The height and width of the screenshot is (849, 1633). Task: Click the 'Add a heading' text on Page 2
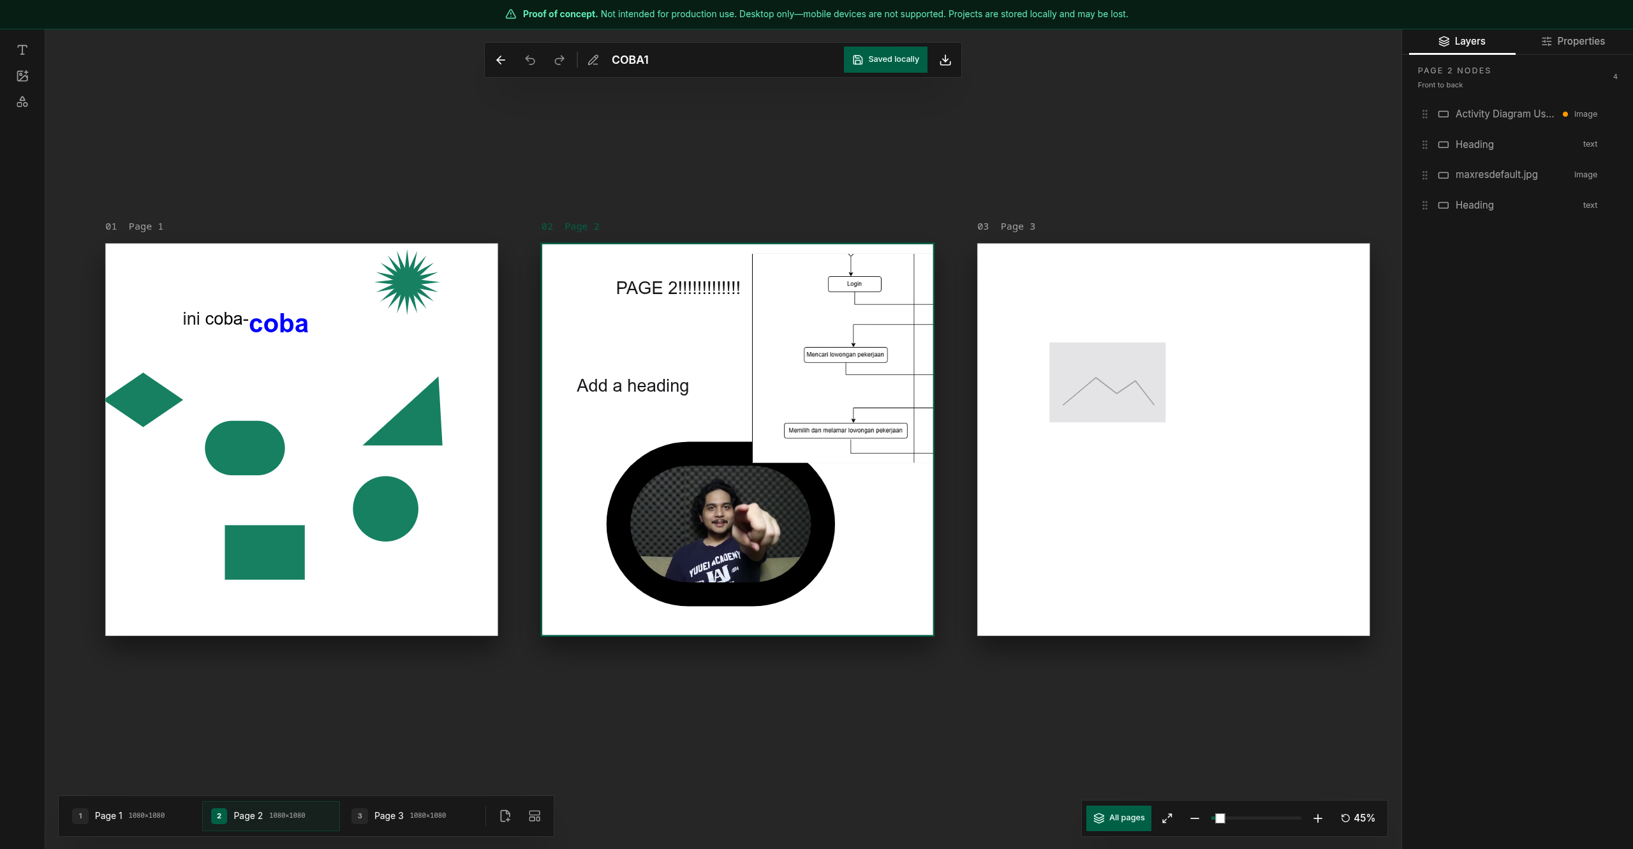click(633, 386)
